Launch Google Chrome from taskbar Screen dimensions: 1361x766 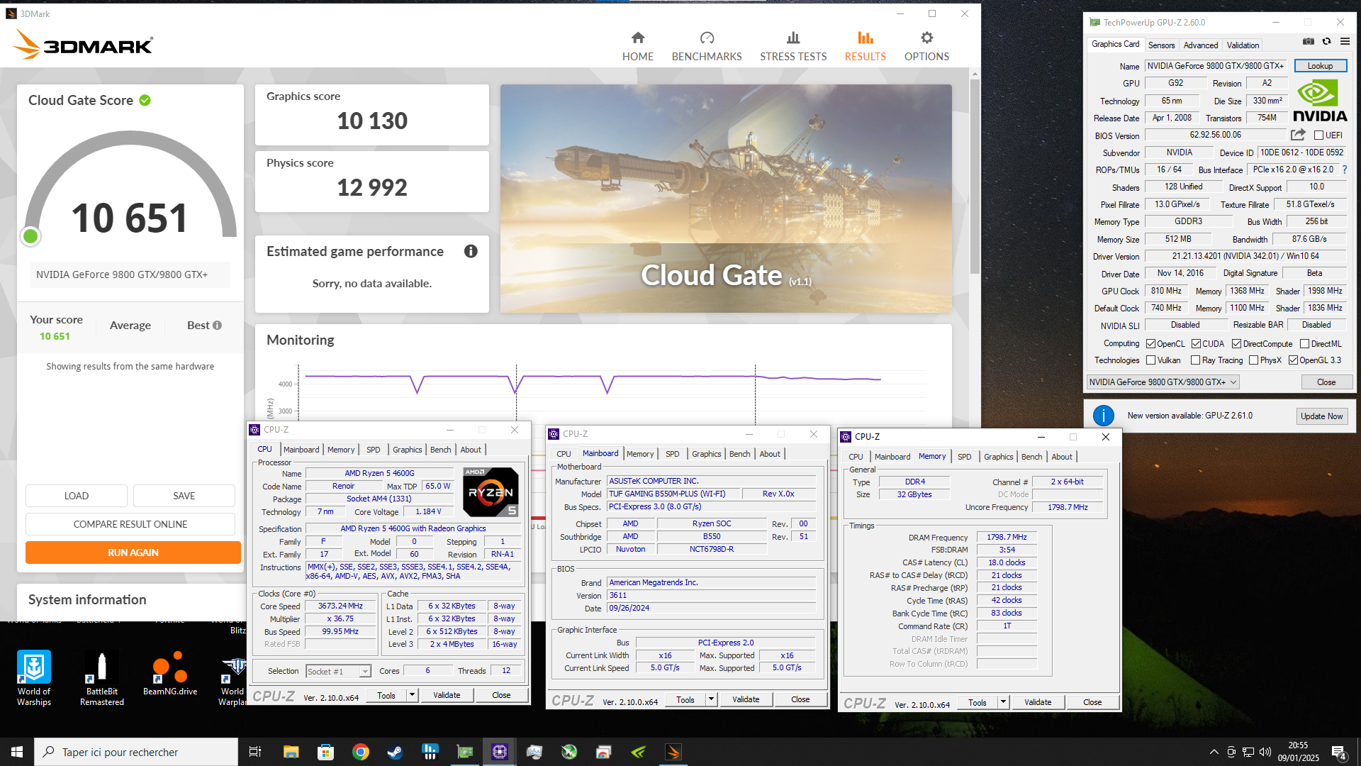click(x=361, y=752)
